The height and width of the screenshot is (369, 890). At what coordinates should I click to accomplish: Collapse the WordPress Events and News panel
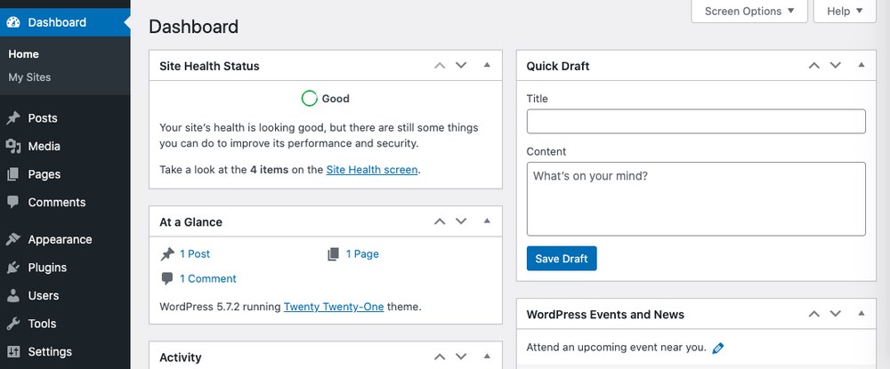(x=861, y=314)
